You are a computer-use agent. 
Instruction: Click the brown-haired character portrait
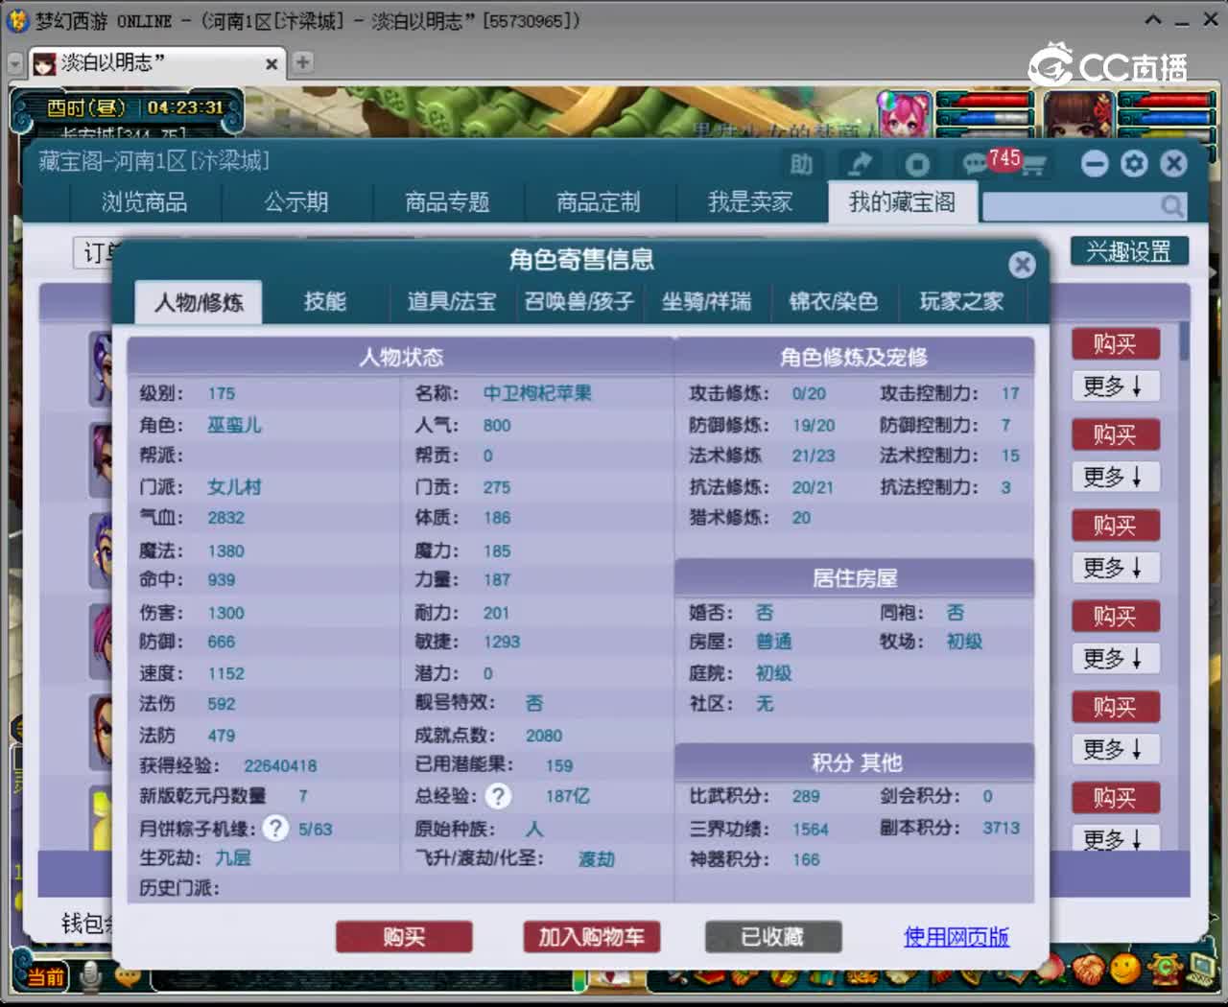point(1078,115)
